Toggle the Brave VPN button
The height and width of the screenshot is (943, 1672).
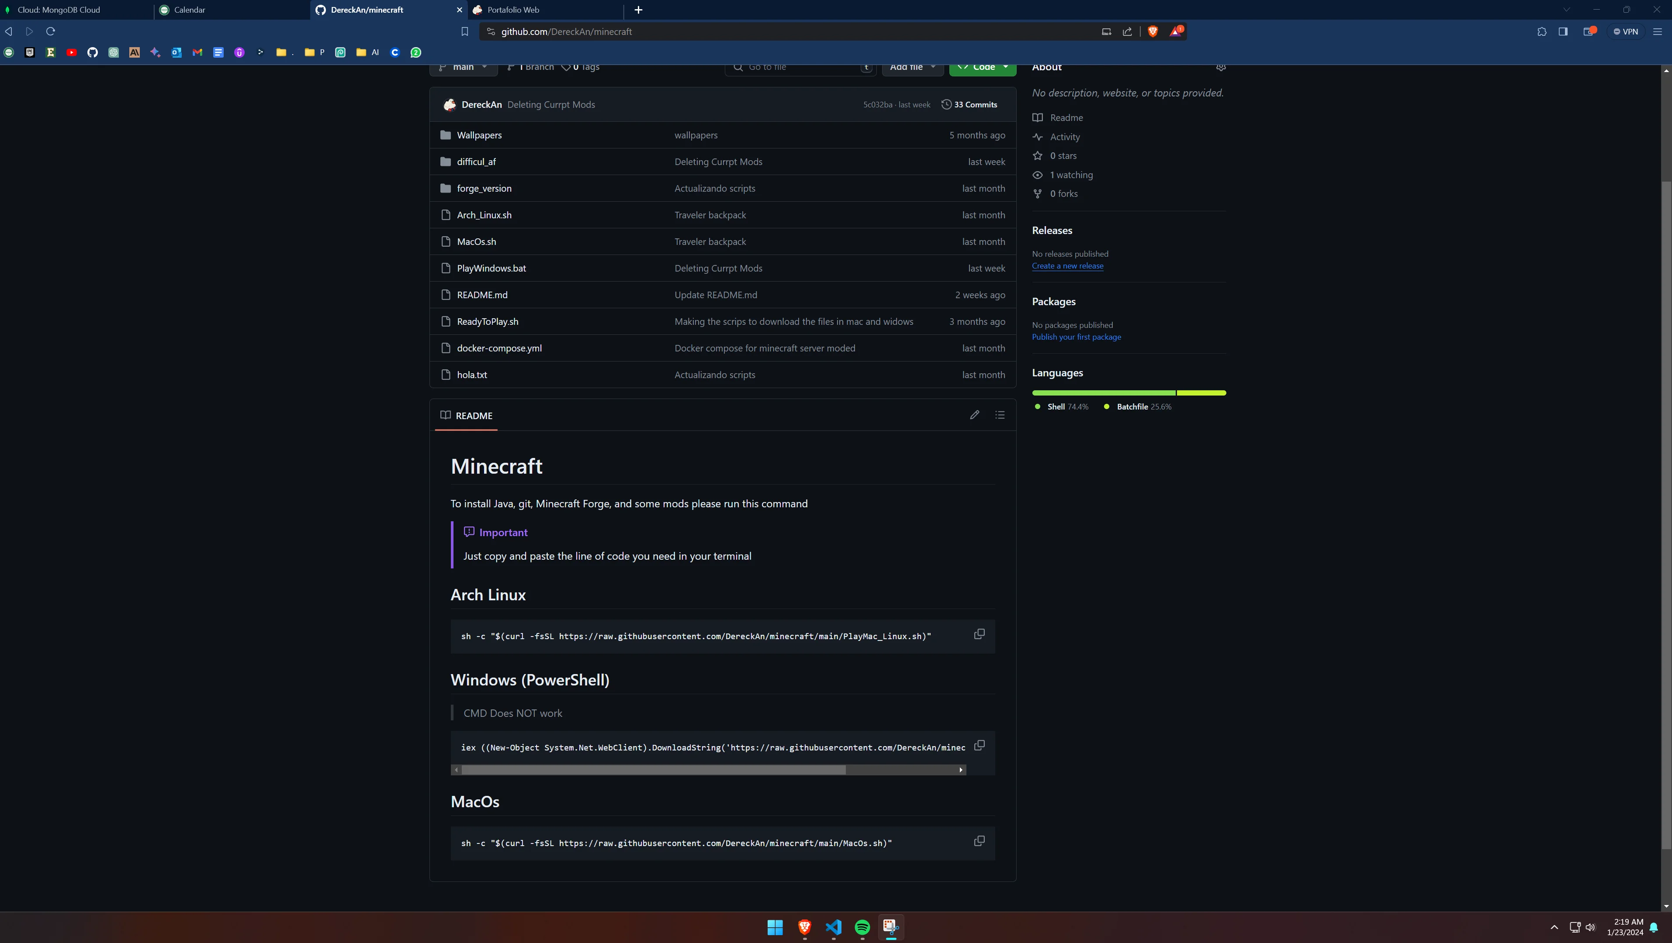(x=1626, y=31)
